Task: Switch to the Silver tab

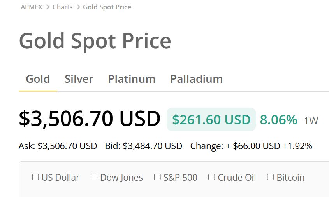Action: coord(79,79)
